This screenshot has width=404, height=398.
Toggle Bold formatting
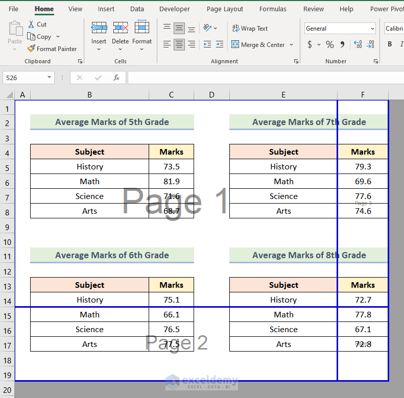(390, 44)
